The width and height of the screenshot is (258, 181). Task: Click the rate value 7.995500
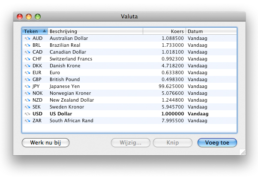coord(173,121)
